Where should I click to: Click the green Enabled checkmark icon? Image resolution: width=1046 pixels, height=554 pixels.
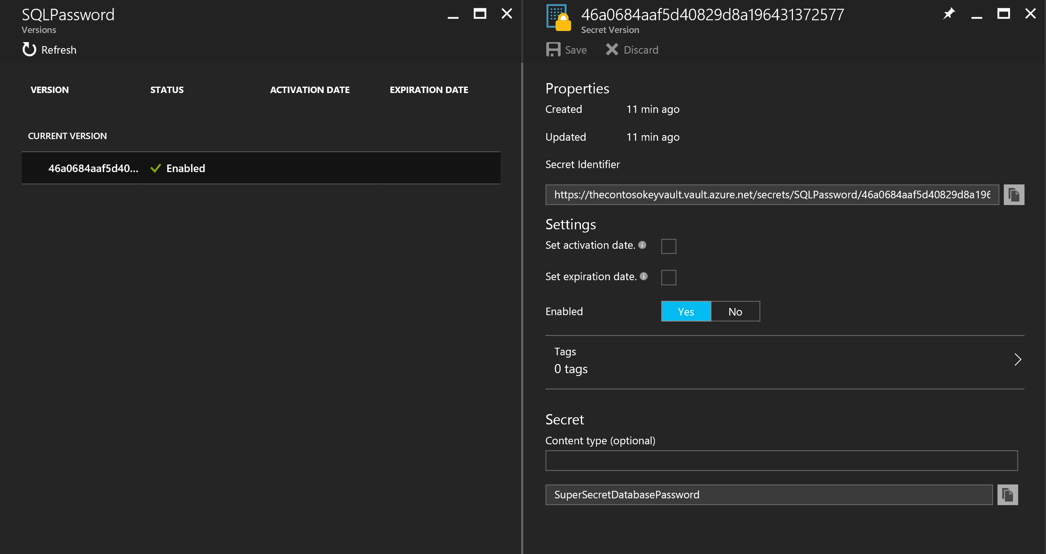tap(156, 169)
